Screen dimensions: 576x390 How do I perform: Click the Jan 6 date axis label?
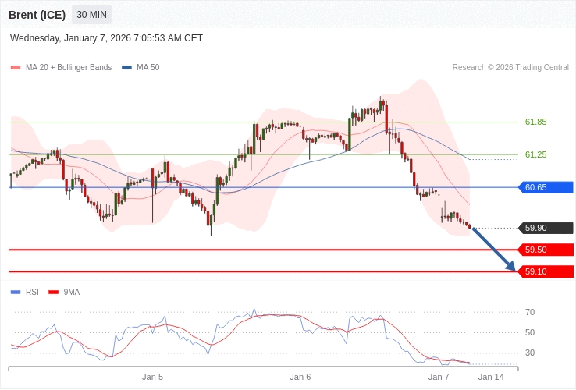pos(300,377)
